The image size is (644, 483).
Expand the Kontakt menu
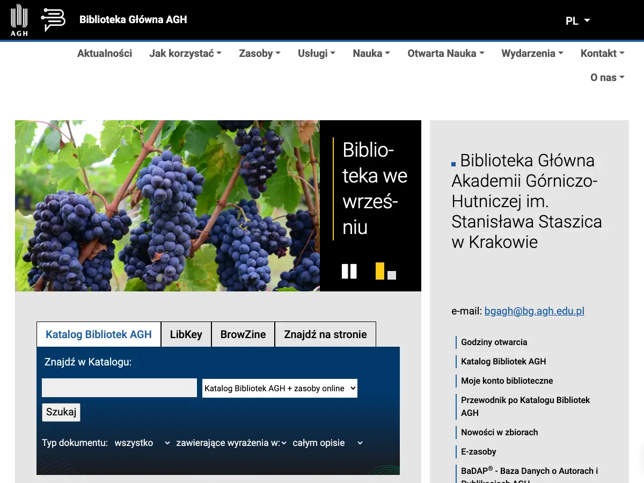point(603,53)
